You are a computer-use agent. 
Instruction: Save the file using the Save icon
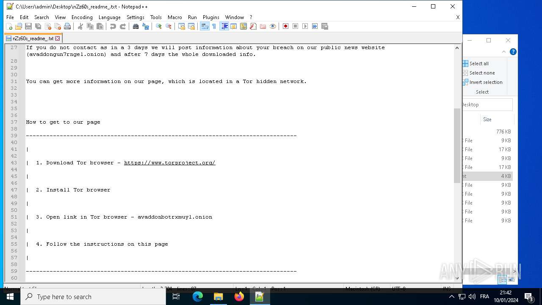click(28, 26)
